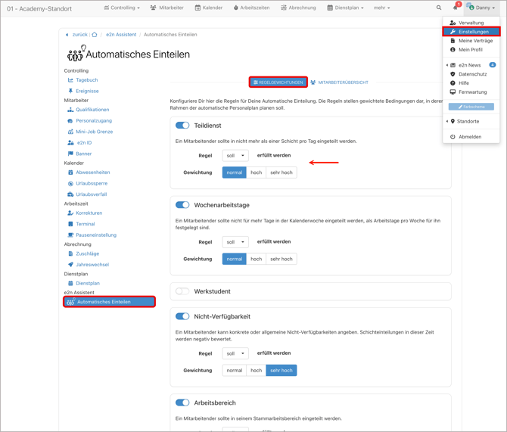The image size is (507, 432).
Task: Click Personalzugang icon in sidebar
Action: click(x=70, y=120)
